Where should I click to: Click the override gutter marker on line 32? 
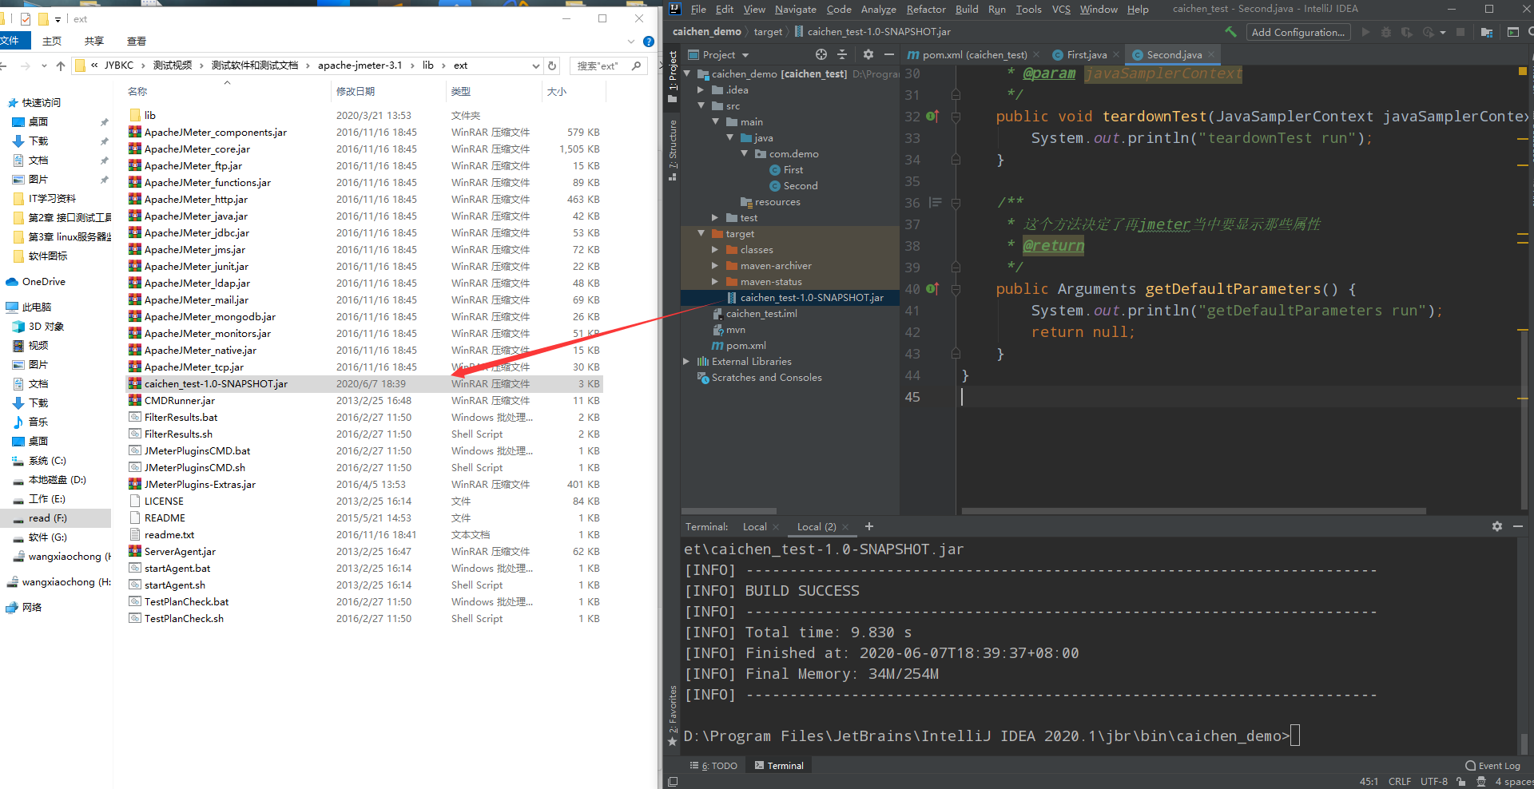coord(932,117)
